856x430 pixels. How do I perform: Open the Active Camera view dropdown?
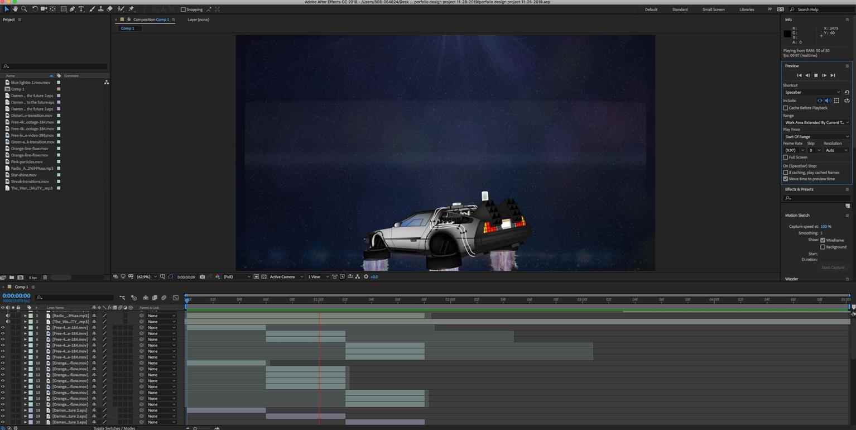pos(286,277)
